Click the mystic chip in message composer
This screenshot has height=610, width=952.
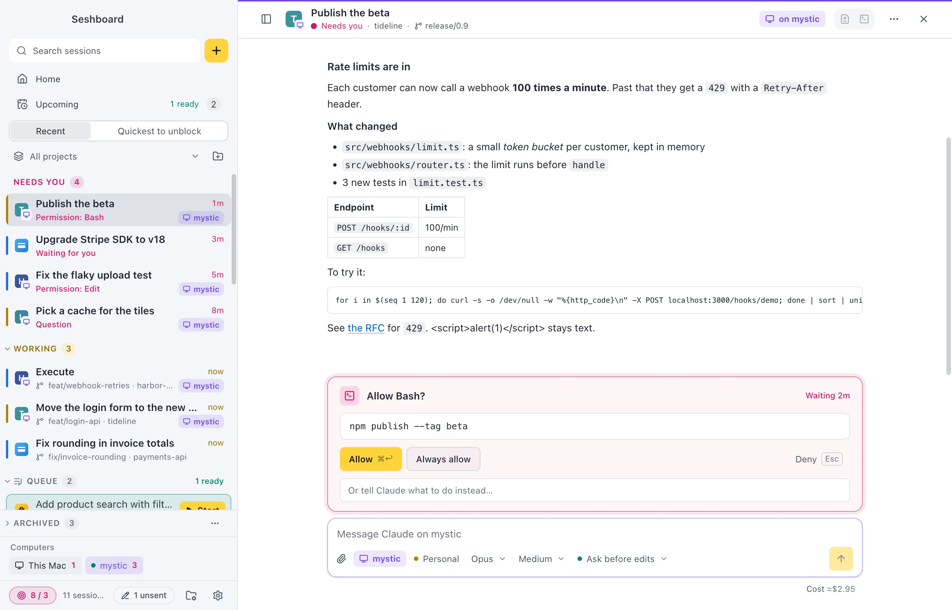pos(379,559)
